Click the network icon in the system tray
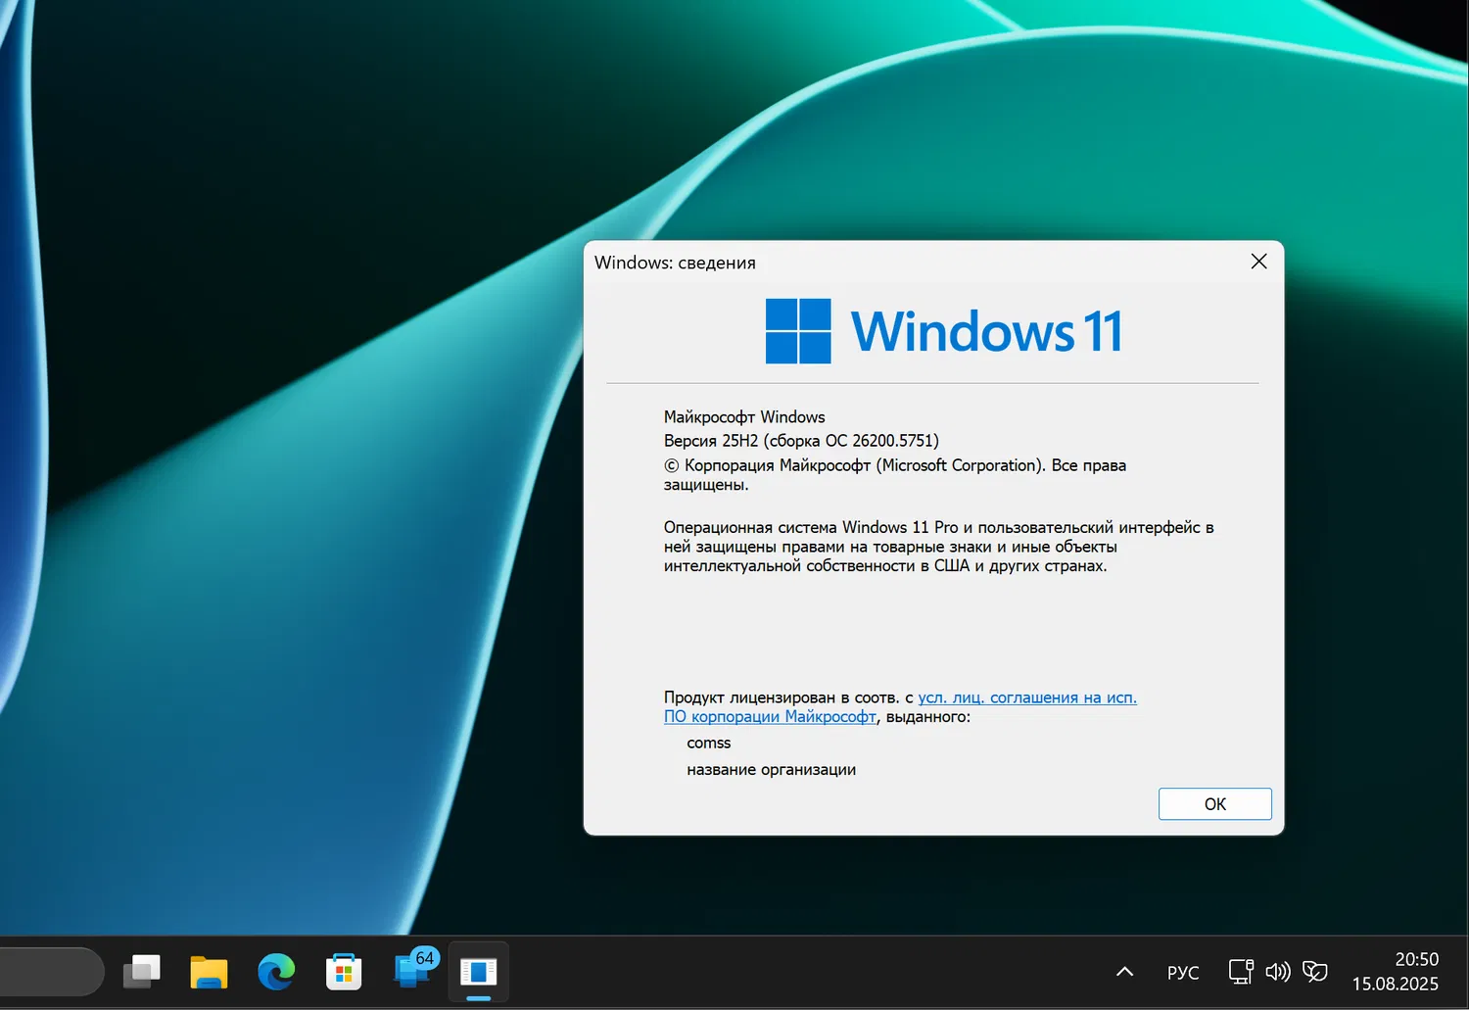This screenshot has width=1469, height=1010. (1240, 971)
